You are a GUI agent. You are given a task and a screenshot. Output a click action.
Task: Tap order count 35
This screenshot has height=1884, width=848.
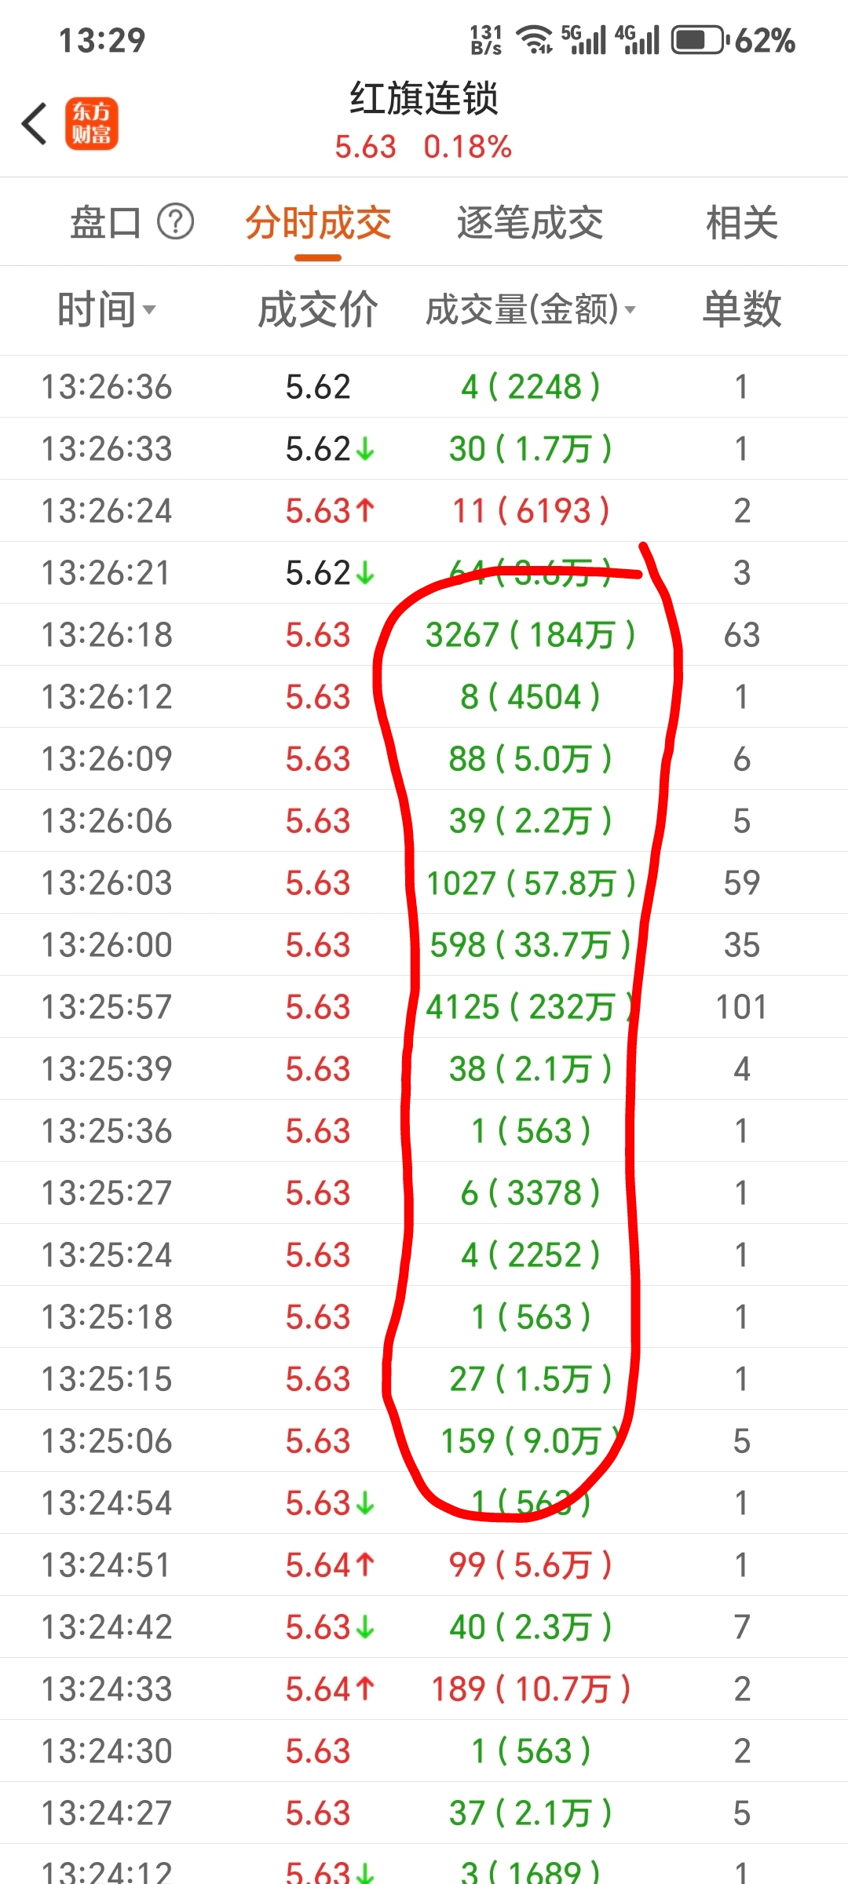pos(742,945)
